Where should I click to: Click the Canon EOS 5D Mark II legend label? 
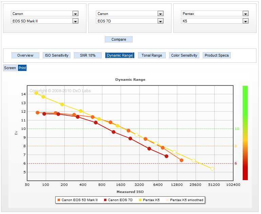pyautogui.click(x=80, y=200)
